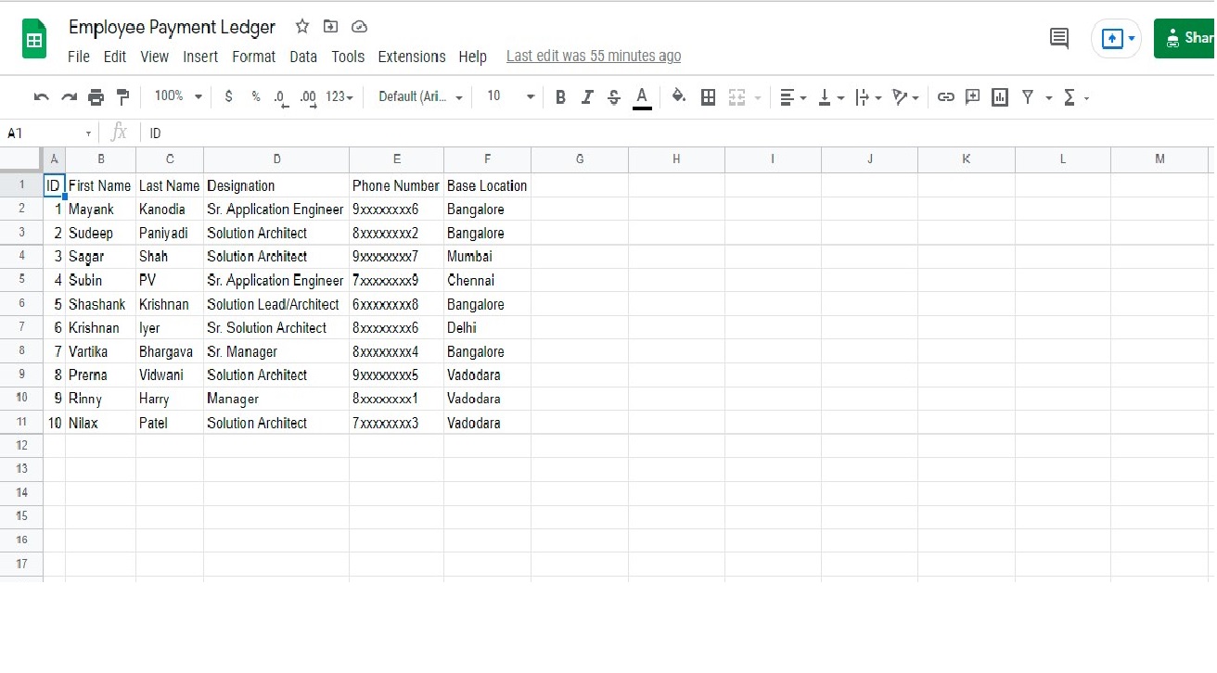
Task: Click the cell containing 'Bhargava'
Action: click(170, 351)
